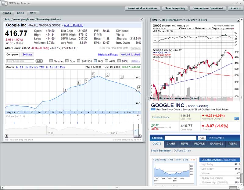Expand more » comparison options
The height and width of the screenshot is (190, 244).
[136, 61]
